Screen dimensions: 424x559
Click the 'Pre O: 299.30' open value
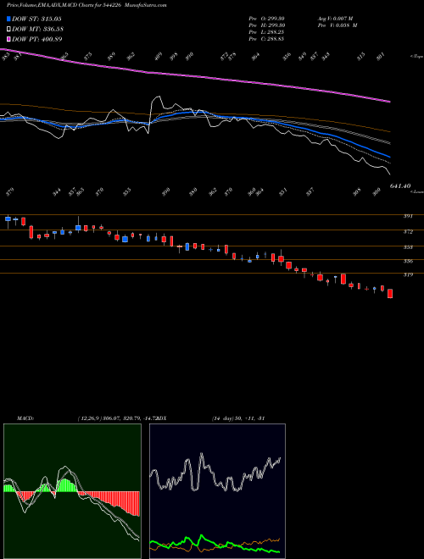point(266,19)
